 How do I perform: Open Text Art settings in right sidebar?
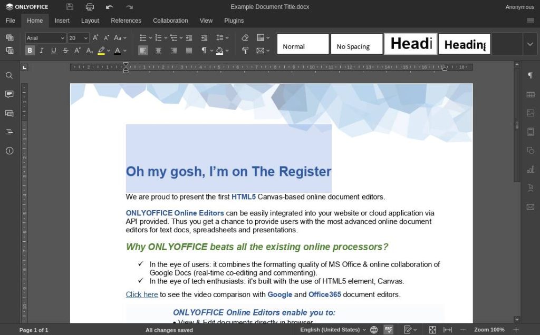pos(531,188)
